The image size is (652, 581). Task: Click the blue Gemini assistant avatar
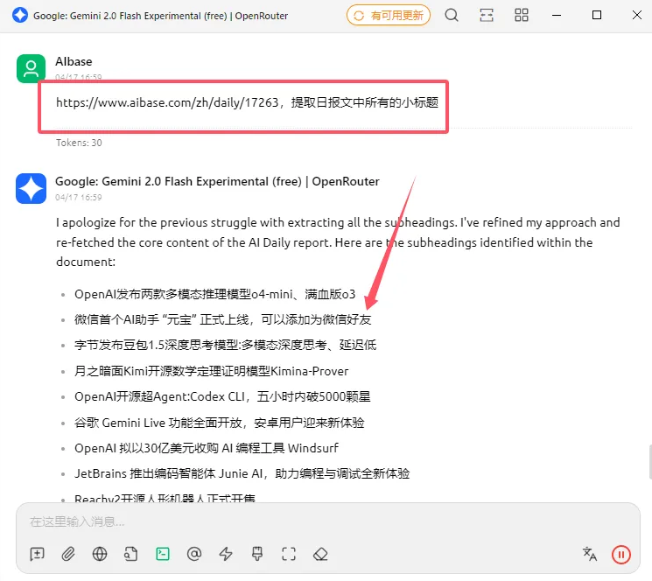[x=32, y=188]
